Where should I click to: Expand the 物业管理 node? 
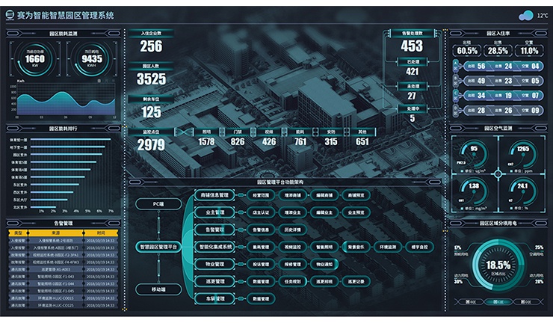(214, 263)
